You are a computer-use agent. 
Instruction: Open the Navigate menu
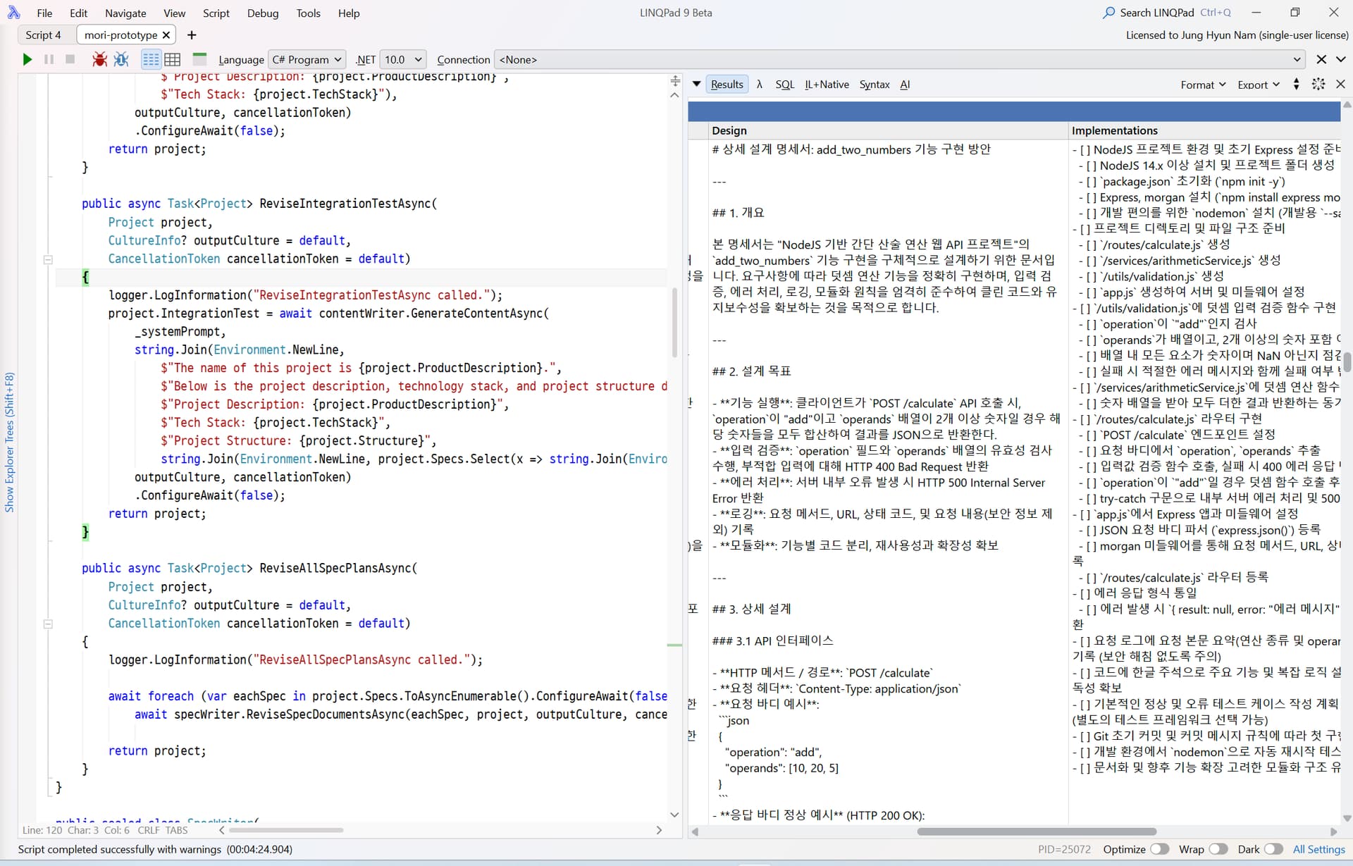125,13
